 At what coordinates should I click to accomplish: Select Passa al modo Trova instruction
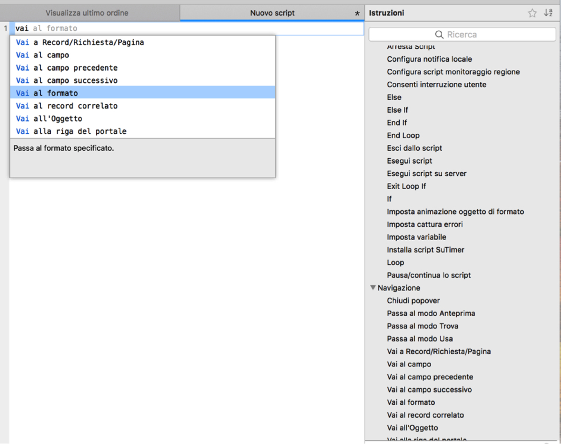[x=423, y=326]
